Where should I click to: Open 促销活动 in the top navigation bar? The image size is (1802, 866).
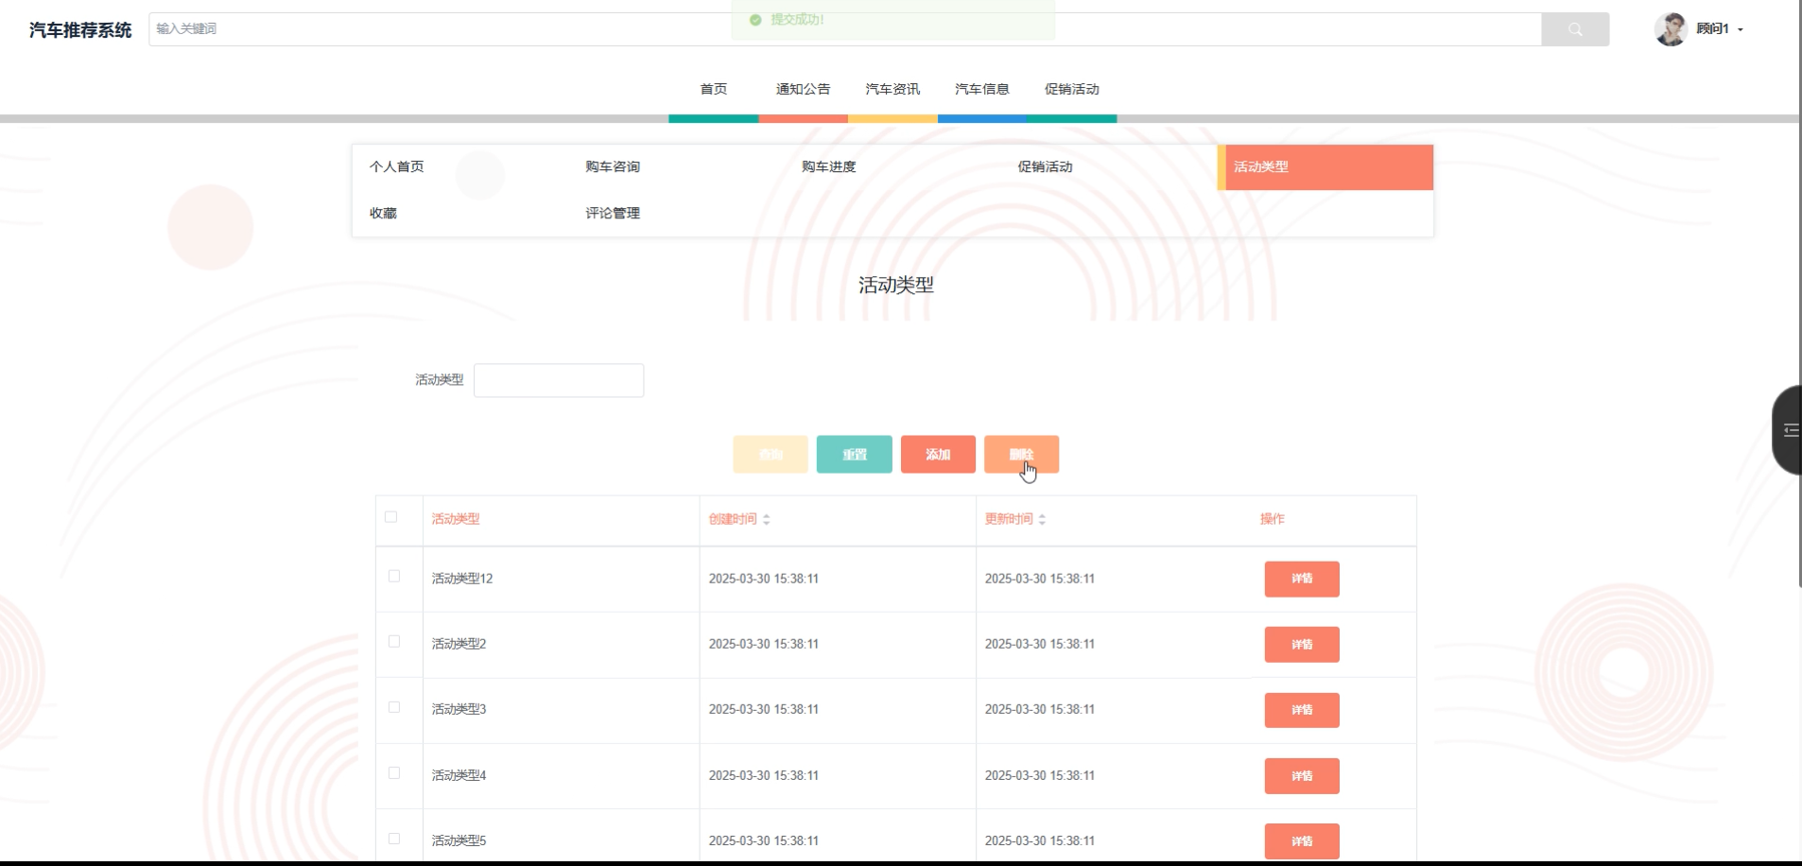pyautogui.click(x=1072, y=89)
